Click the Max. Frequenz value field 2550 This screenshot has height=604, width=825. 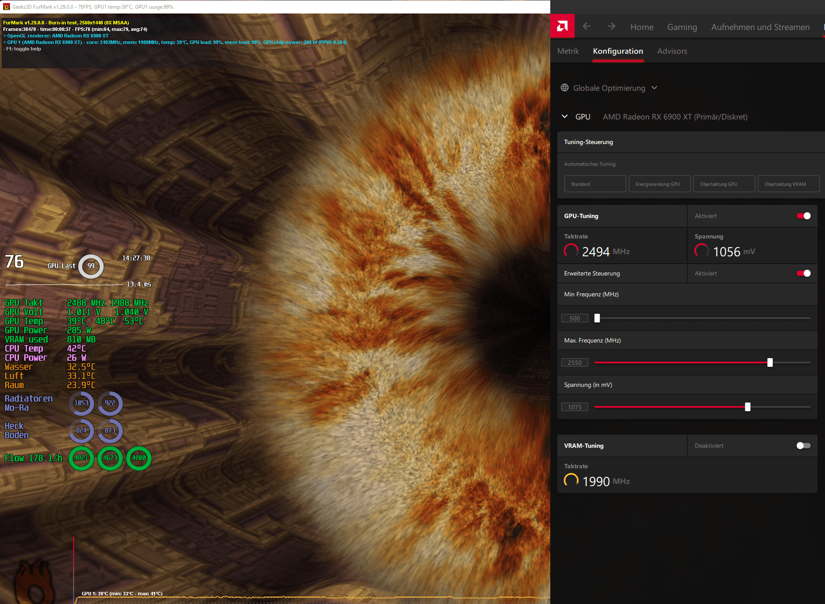pos(575,362)
